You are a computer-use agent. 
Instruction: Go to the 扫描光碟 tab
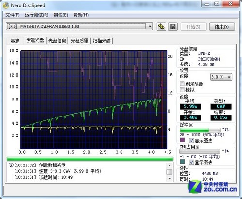click(x=102, y=41)
